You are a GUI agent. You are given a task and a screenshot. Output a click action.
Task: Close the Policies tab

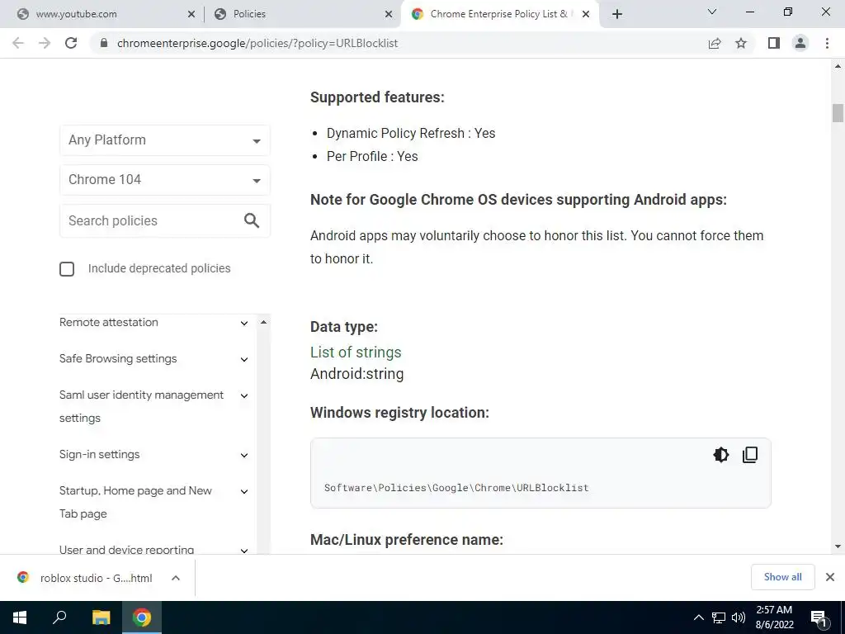[x=389, y=14]
